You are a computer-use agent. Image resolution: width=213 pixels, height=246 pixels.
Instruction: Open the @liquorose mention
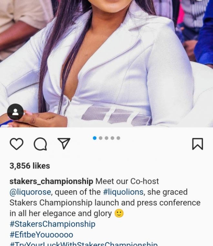pos(30,192)
